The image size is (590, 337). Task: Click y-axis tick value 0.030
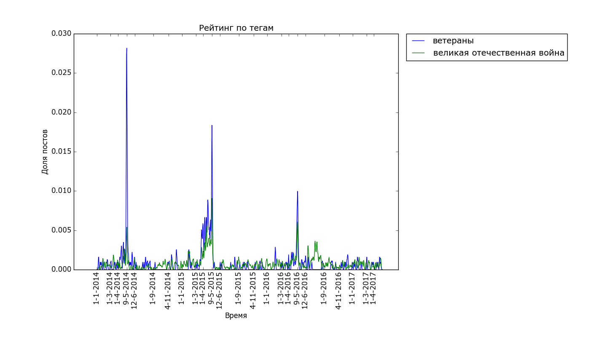(x=61, y=34)
